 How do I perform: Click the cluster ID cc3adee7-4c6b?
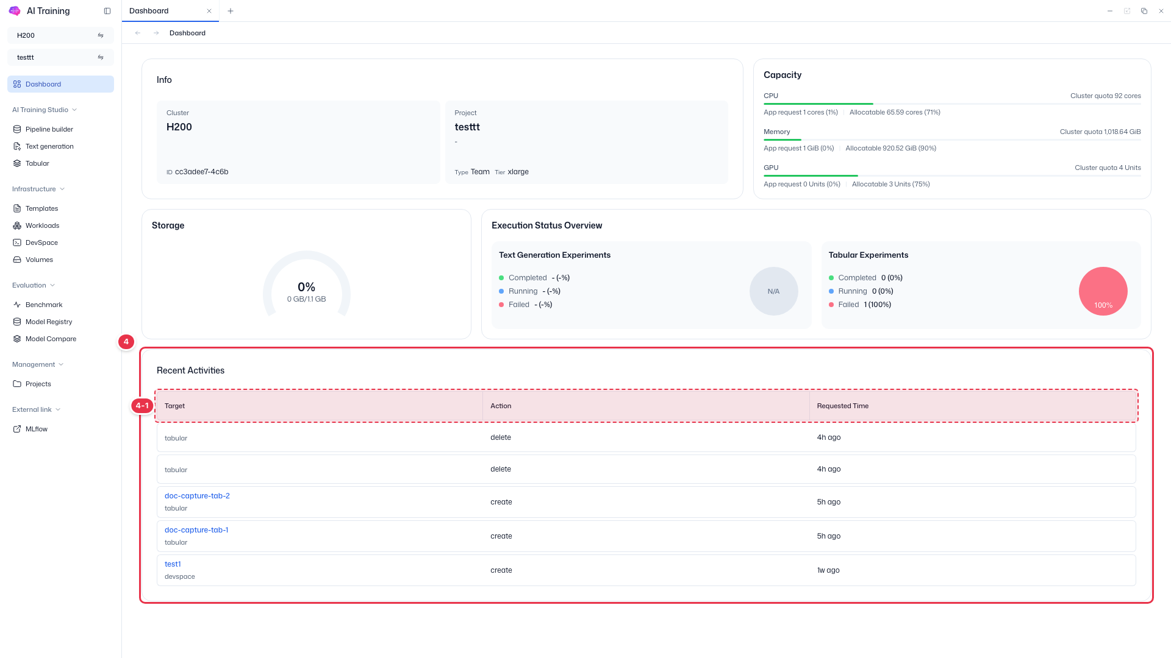click(x=201, y=172)
